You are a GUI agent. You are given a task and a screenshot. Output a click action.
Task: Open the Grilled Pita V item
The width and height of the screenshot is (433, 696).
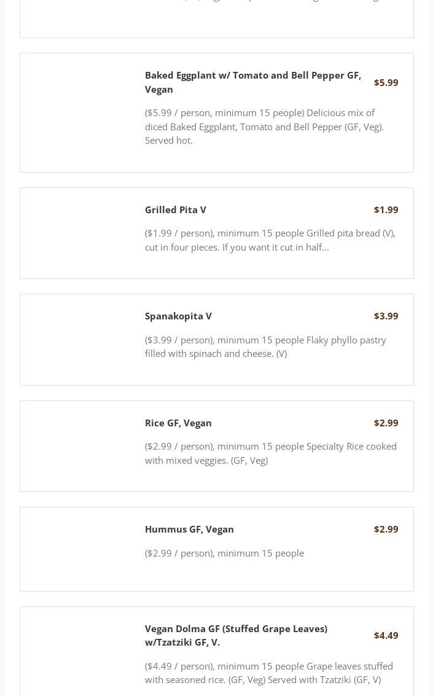point(176,209)
